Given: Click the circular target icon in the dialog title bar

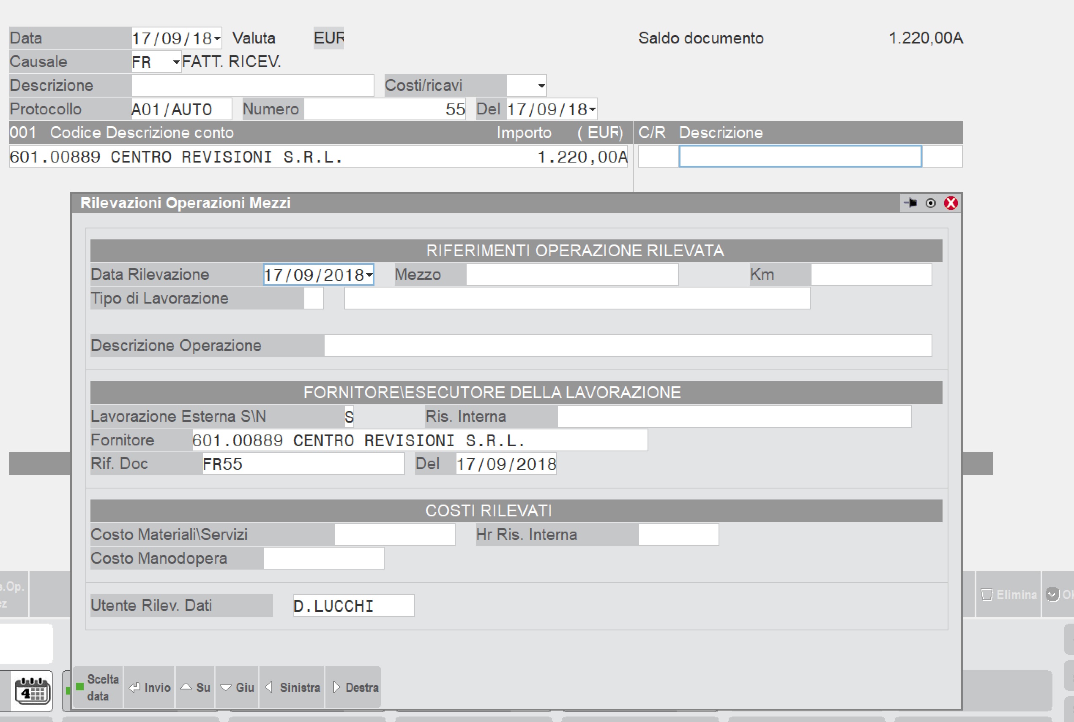Looking at the screenshot, I should [x=931, y=203].
